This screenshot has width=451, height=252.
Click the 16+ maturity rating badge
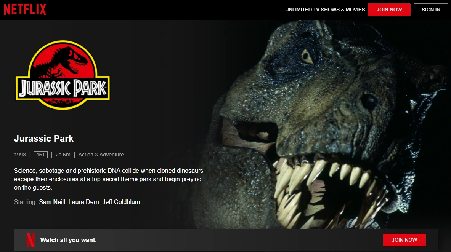click(40, 155)
